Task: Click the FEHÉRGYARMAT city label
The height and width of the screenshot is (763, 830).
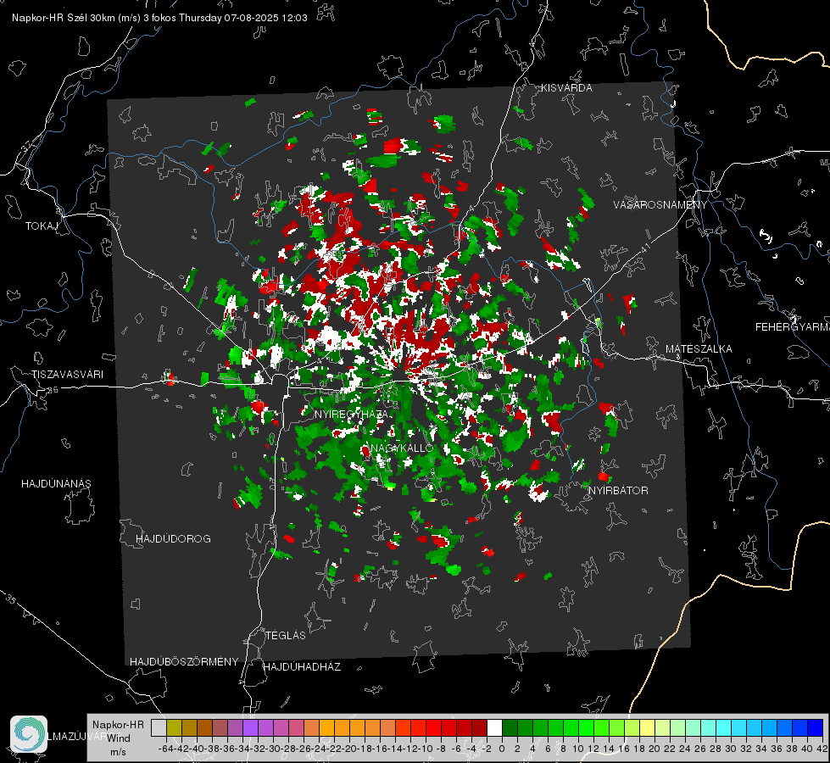Action: click(793, 327)
